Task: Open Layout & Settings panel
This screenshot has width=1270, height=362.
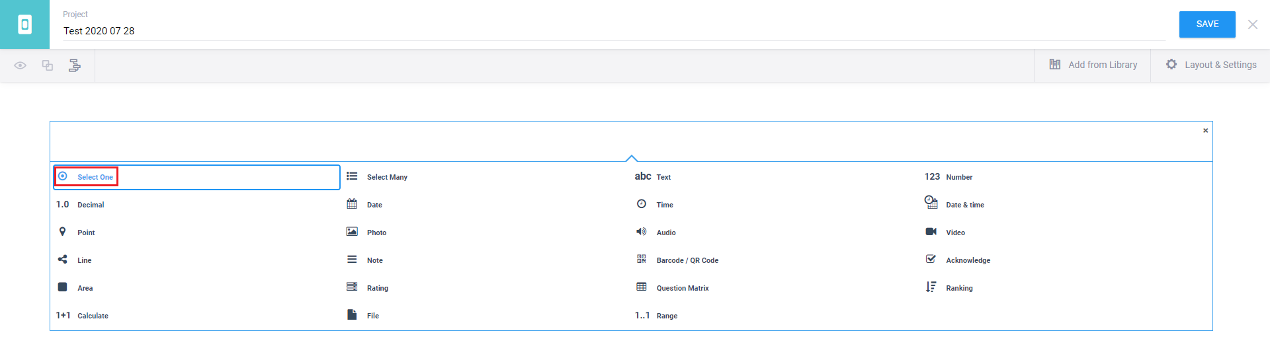Action: coord(1211,65)
